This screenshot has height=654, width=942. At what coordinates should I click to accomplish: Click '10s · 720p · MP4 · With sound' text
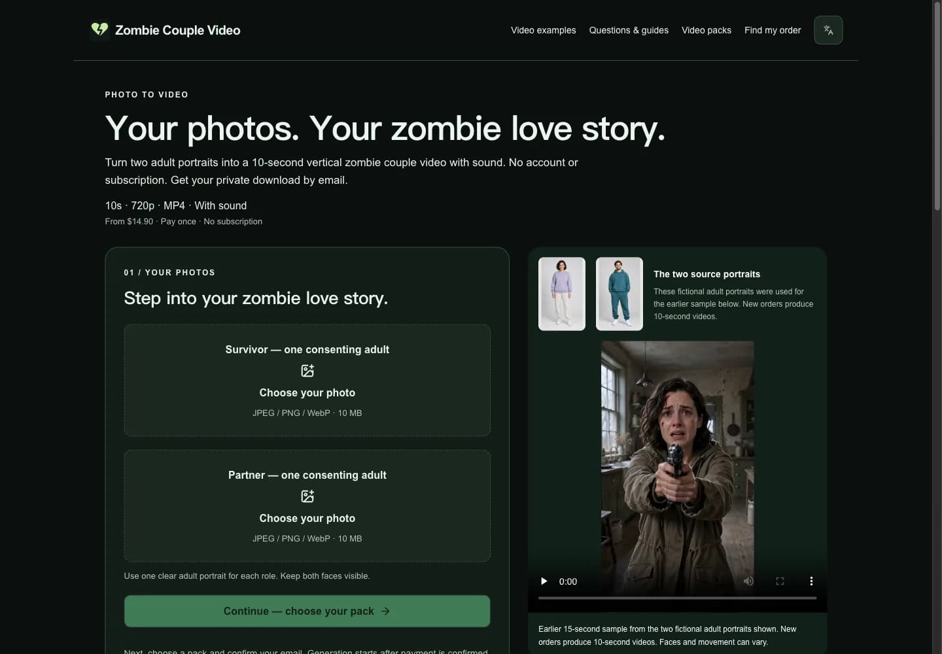click(x=176, y=205)
